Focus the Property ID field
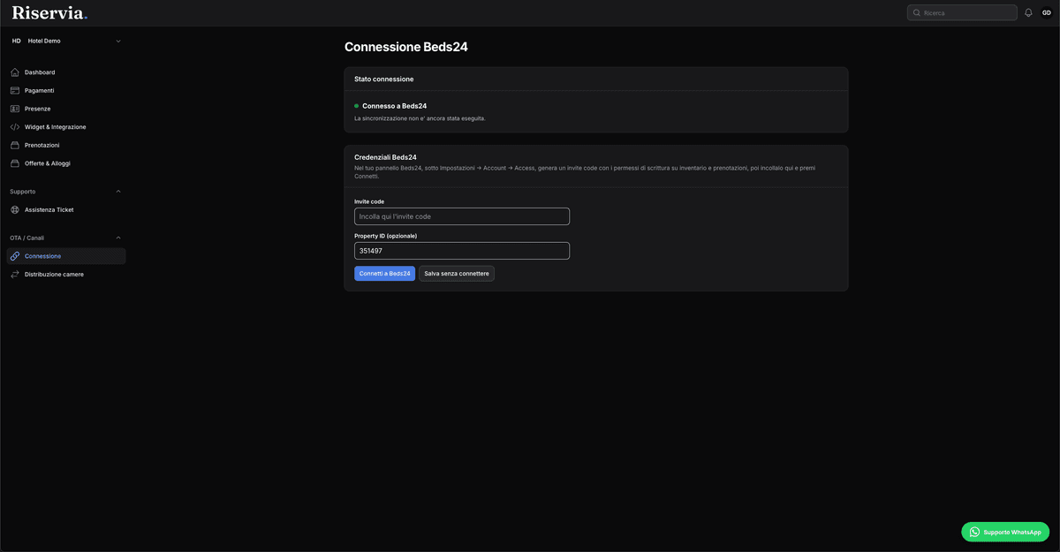Screen dimensions: 1060x552 462,251
